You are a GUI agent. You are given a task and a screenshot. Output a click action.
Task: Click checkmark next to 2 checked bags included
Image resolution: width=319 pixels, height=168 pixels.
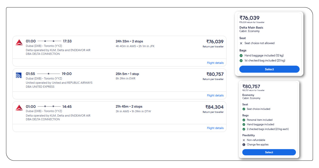pyautogui.click(x=244, y=129)
